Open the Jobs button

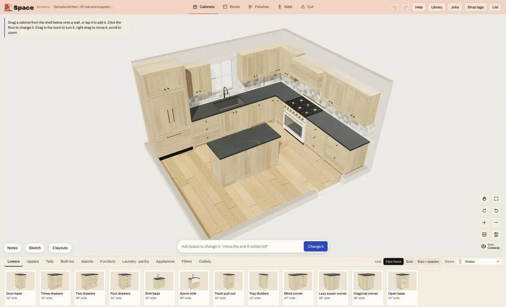(x=455, y=7)
